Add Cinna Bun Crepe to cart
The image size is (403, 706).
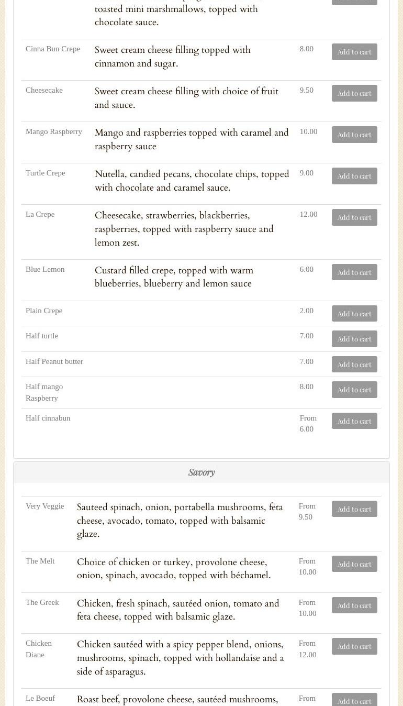point(354,52)
